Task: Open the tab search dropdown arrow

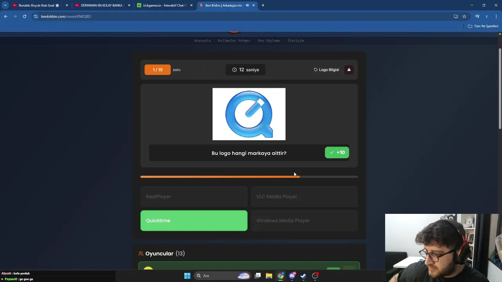Action: click(5, 5)
